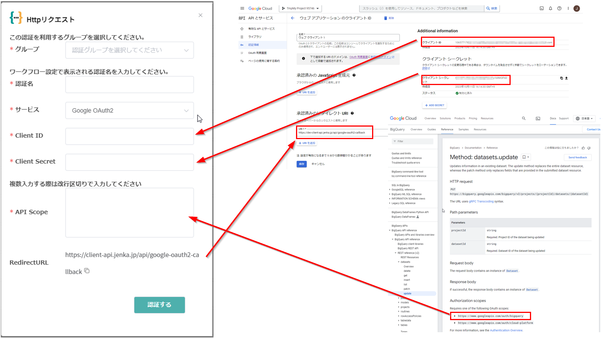Open the user account avatar J
The image size is (603, 339).
(577, 8)
